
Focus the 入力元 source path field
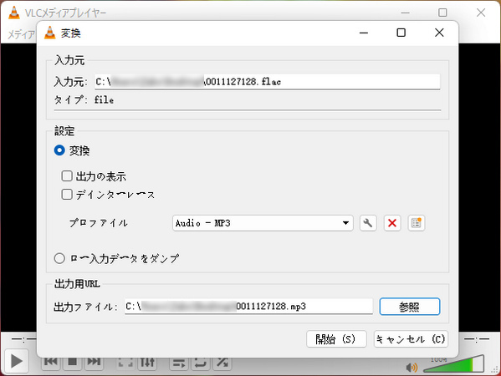point(267,82)
